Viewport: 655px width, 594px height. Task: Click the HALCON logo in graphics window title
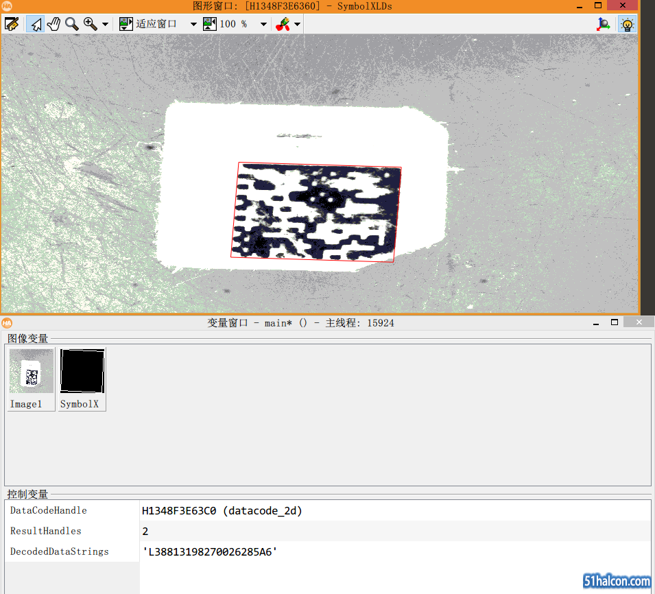click(x=7, y=6)
